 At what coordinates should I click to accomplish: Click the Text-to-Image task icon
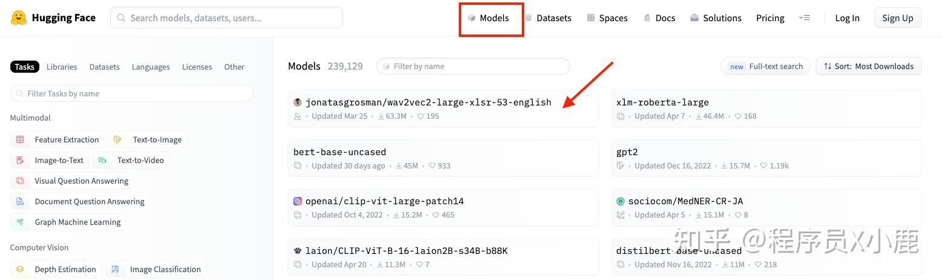[118, 139]
